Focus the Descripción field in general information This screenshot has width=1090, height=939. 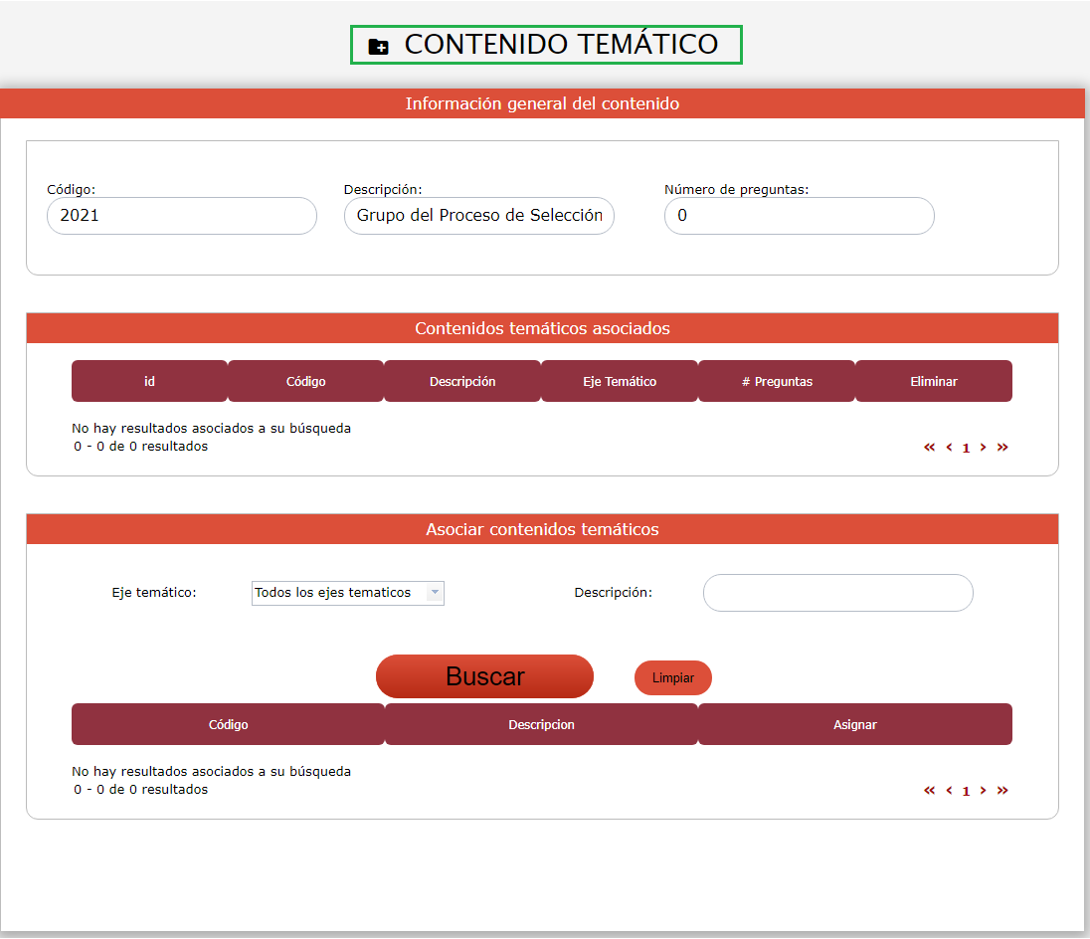tap(478, 216)
